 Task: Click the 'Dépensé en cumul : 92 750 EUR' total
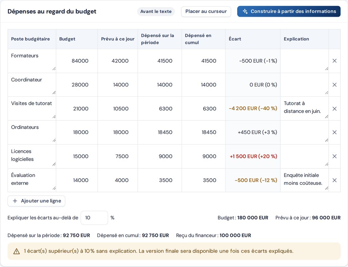(133, 235)
